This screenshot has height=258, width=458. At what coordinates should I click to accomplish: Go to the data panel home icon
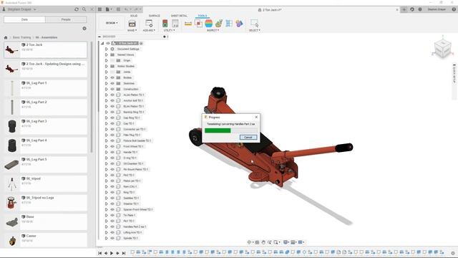6,37
